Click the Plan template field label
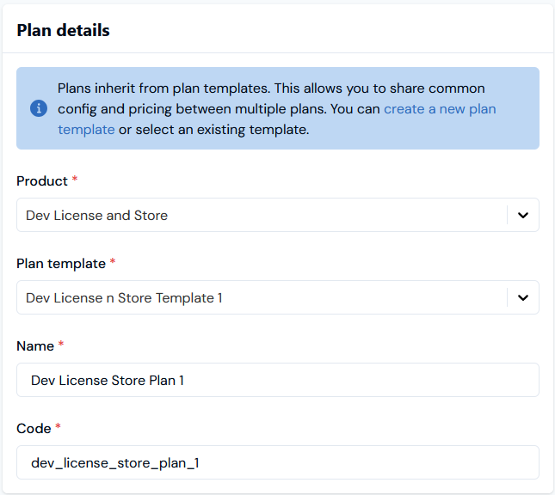This screenshot has width=555, height=495. (61, 264)
